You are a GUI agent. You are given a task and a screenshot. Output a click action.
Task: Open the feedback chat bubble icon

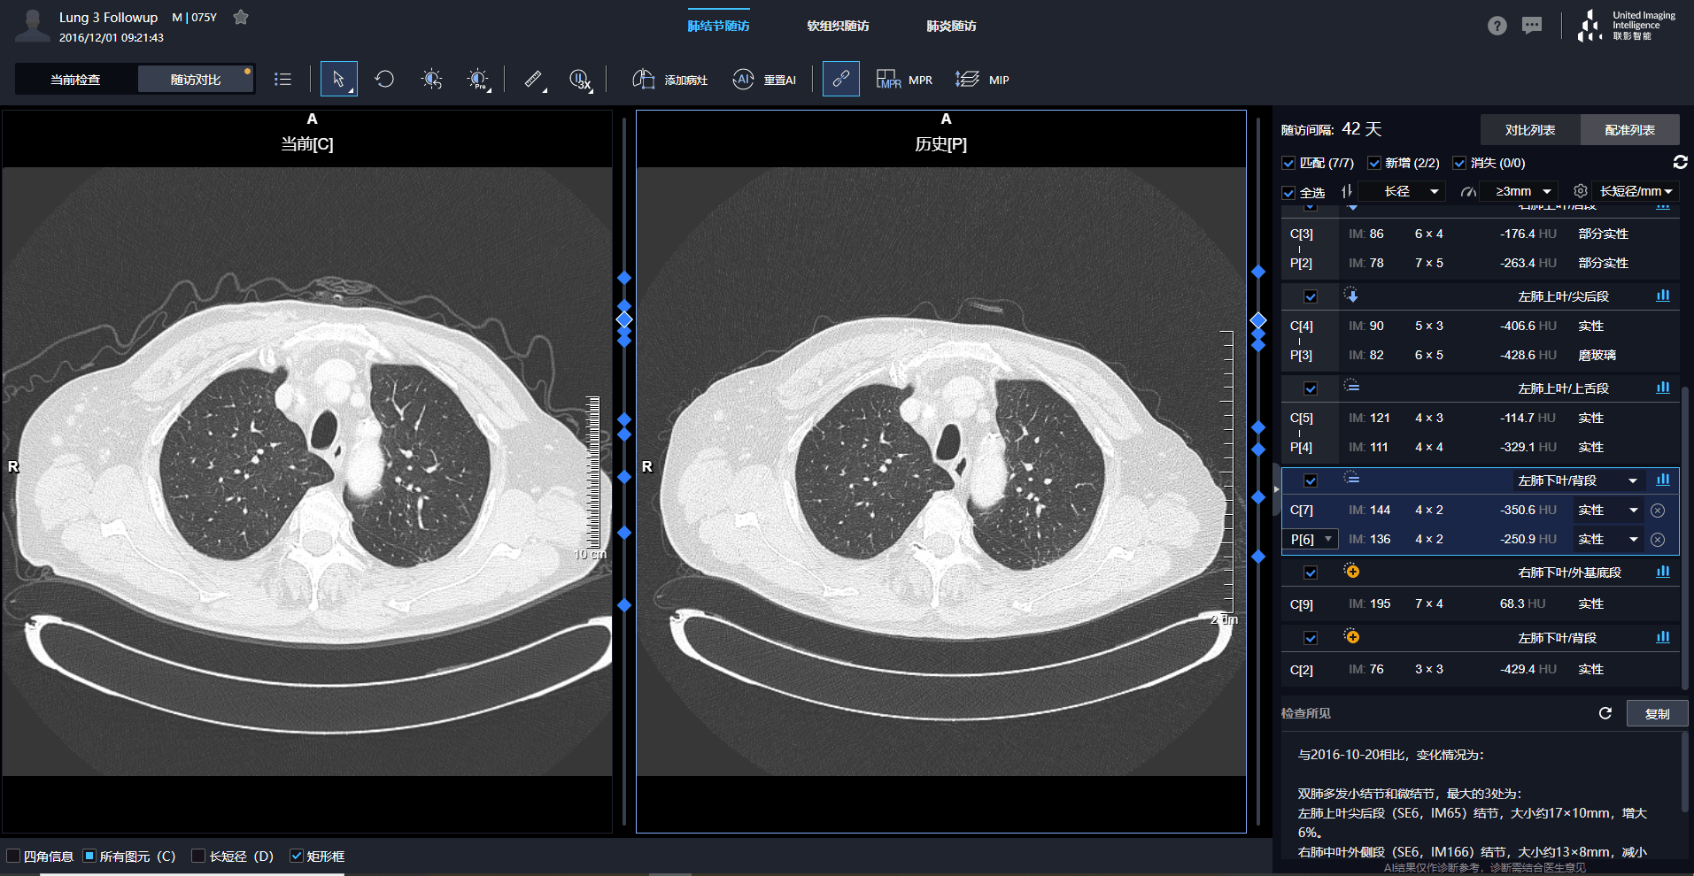[1532, 26]
